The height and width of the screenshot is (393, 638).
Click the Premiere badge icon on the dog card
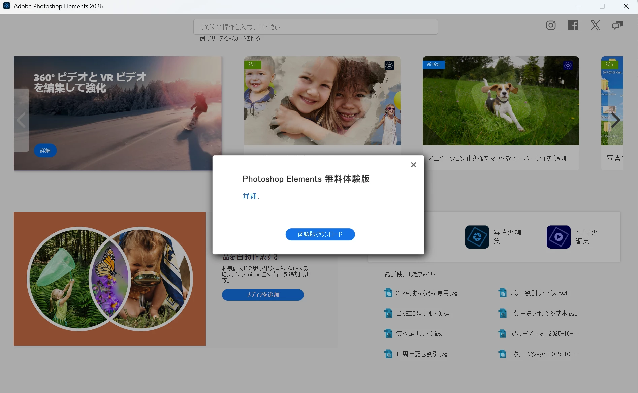(568, 65)
